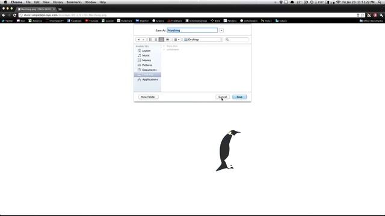Image resolution: width=385 pixels, height=216 pixels.
Task: Select Music in the Favorites sidebar
Action: tap(147, 56)
